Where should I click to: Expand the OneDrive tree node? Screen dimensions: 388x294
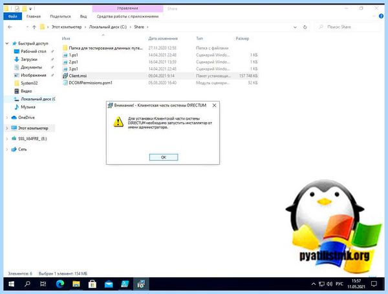7,118
